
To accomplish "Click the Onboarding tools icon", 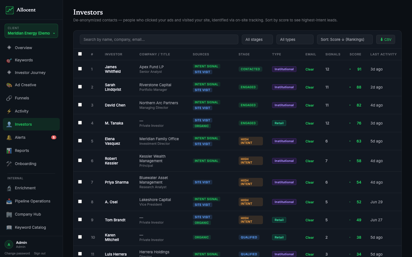I will coord(9,164).
